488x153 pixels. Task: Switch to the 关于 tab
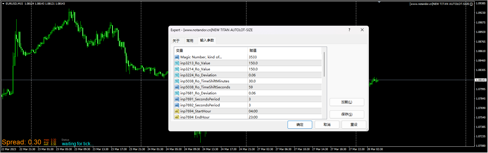tap(176, 41)
